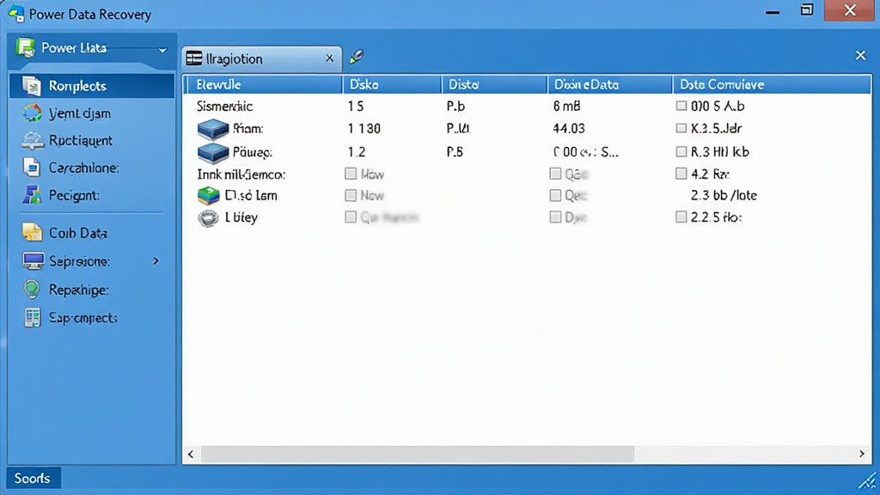Click the Pecigant icon in sidebar
The image size is (880, 495).
coord(32,195)
